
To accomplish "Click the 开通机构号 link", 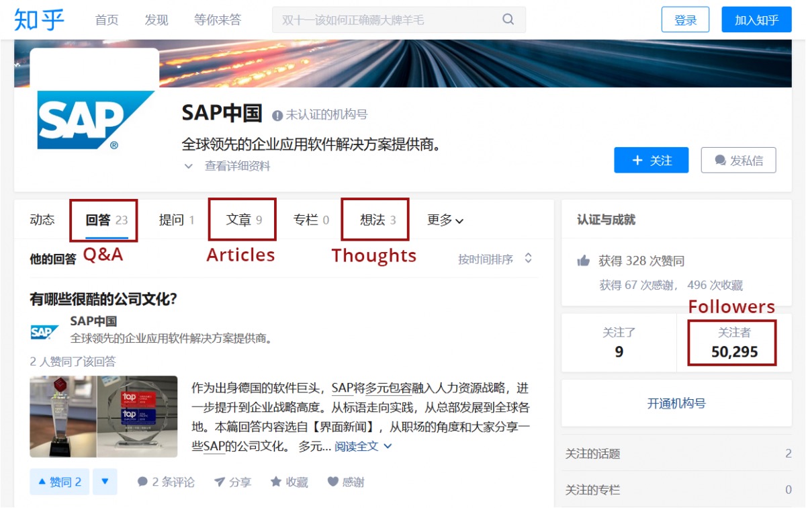I will 676,403.
